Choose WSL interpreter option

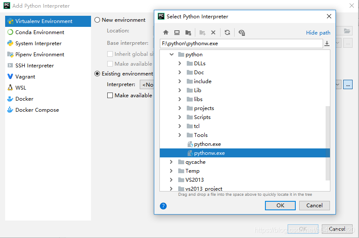coord(48,88)
